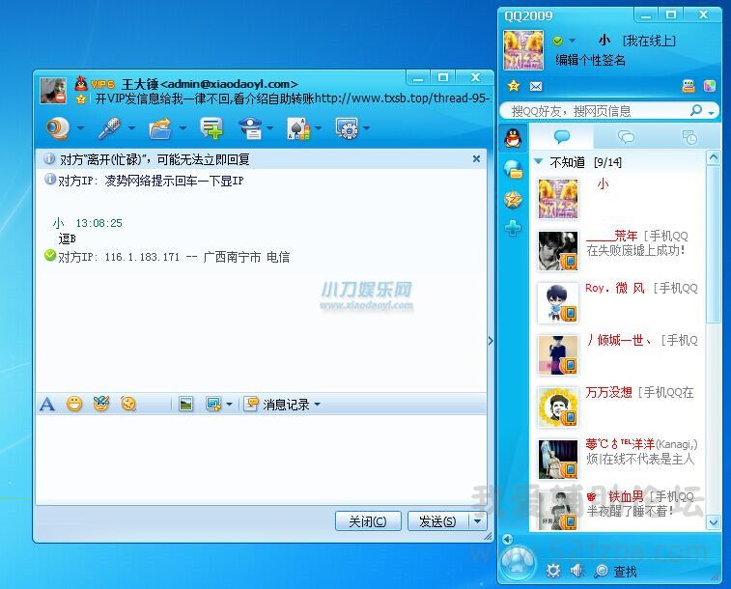Open send options arrow beside 发送
The width and height of the screenshot is (731, 589).
477,521
